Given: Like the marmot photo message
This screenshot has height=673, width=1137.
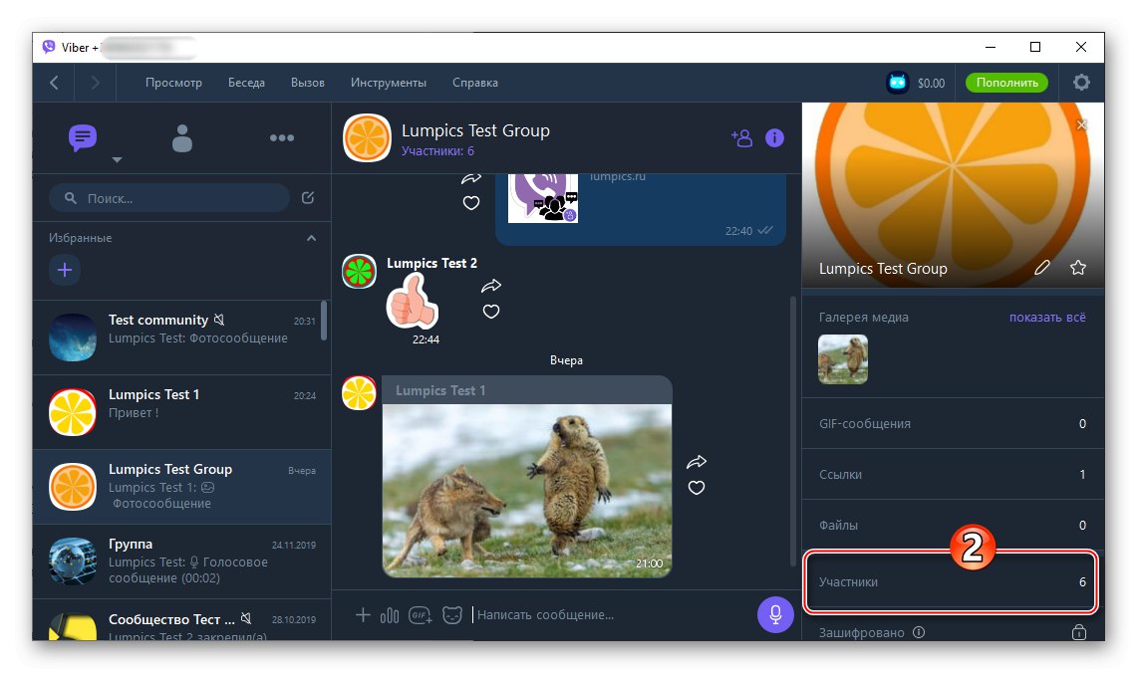Looking at the screenshot, I should pyautogui.click(x=697, y=488).
